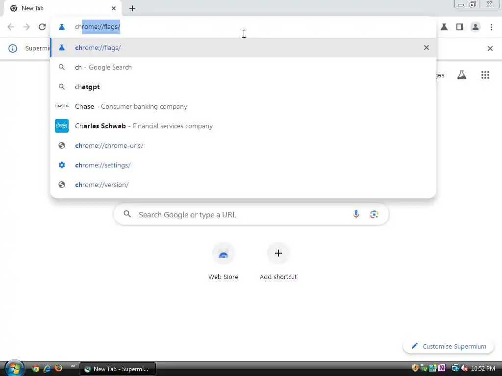502x376 pixels.
Task: Click the Customise Supermium button
Action: 449,346
